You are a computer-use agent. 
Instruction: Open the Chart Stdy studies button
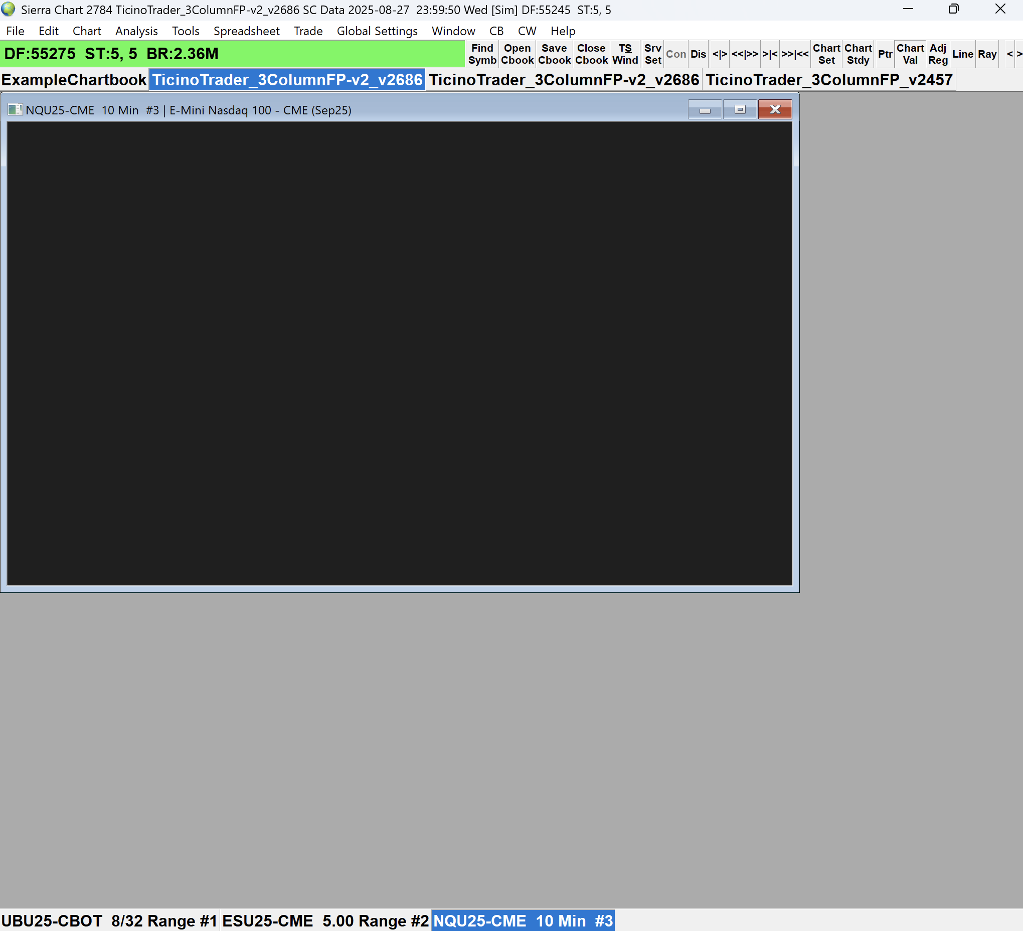click(858, 54)
